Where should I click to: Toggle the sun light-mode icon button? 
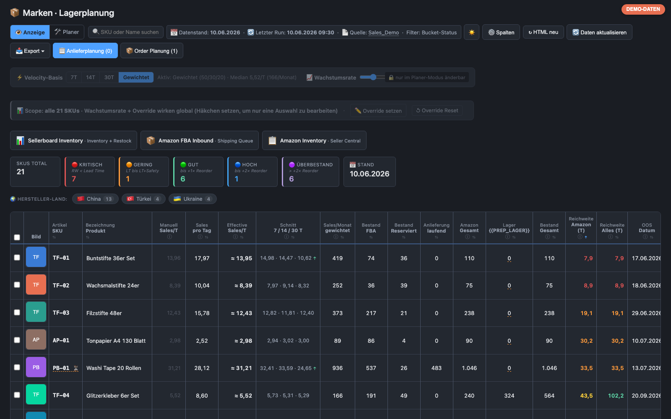point(472,32)
